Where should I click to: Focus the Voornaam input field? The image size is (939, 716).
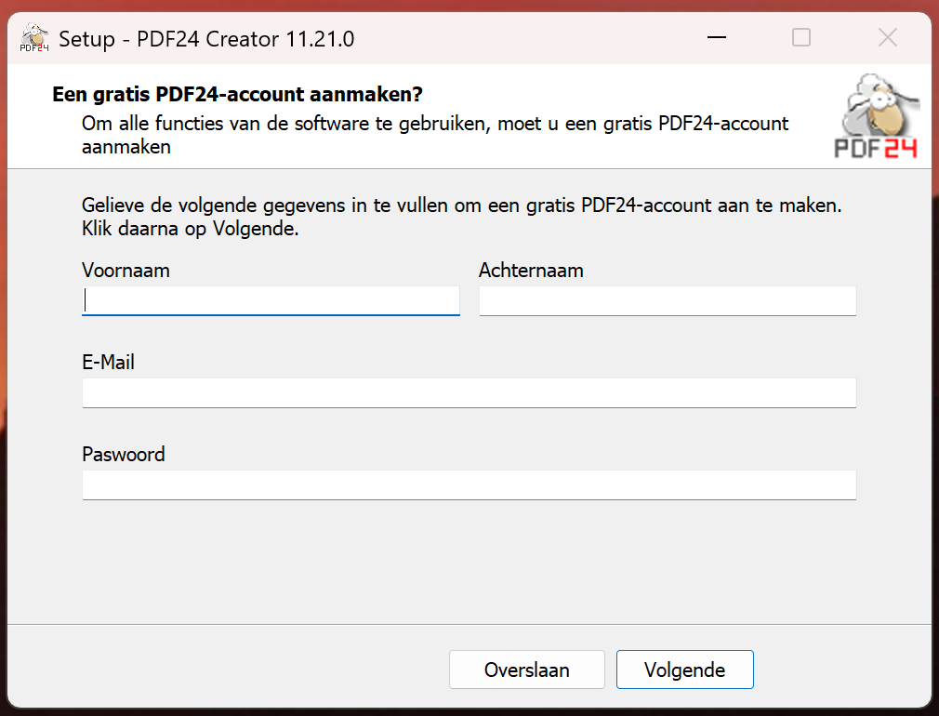pyautogui.click(x=271, y=300)
